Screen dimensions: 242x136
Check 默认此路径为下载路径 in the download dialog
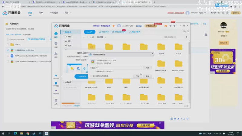91,76
